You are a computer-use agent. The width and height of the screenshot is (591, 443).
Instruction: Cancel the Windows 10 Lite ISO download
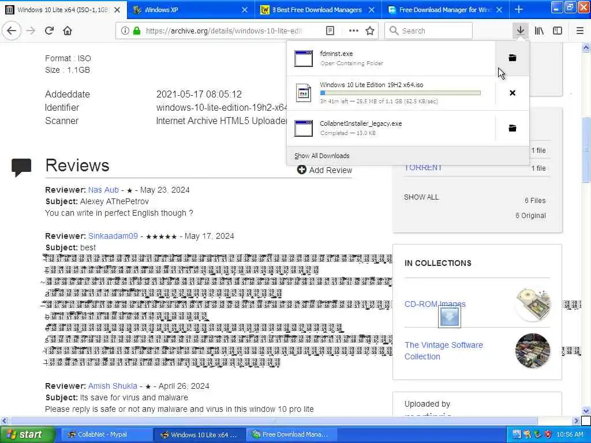tap(513, 93)
